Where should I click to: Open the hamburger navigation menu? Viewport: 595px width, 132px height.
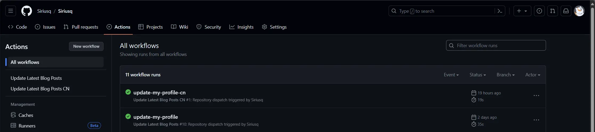[x=11, y=11]
